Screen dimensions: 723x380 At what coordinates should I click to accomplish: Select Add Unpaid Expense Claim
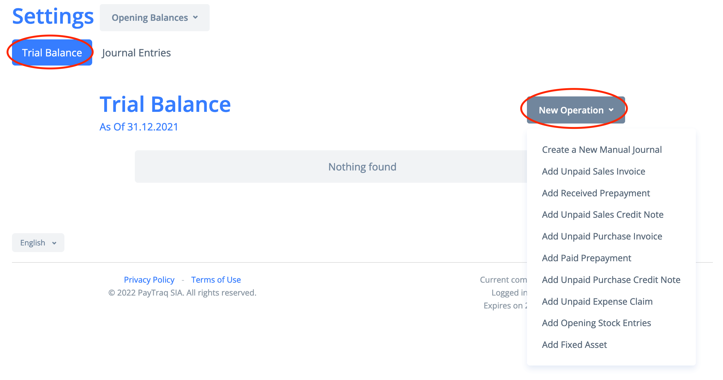pos(597,302)
